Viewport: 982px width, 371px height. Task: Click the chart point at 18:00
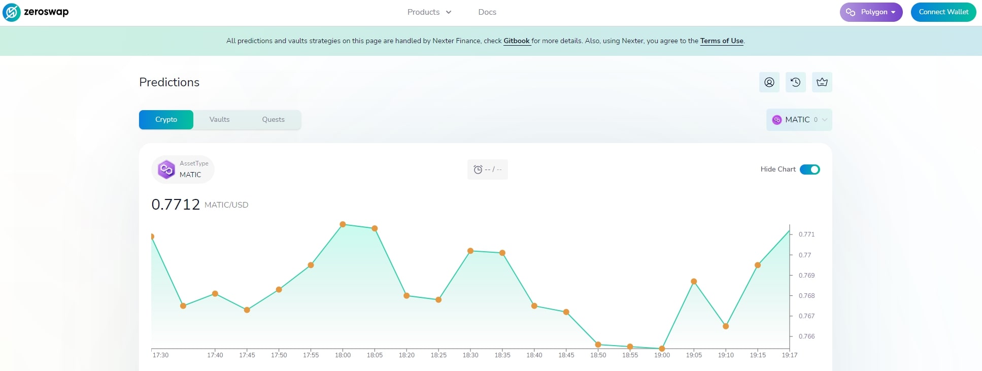[343, 224]
